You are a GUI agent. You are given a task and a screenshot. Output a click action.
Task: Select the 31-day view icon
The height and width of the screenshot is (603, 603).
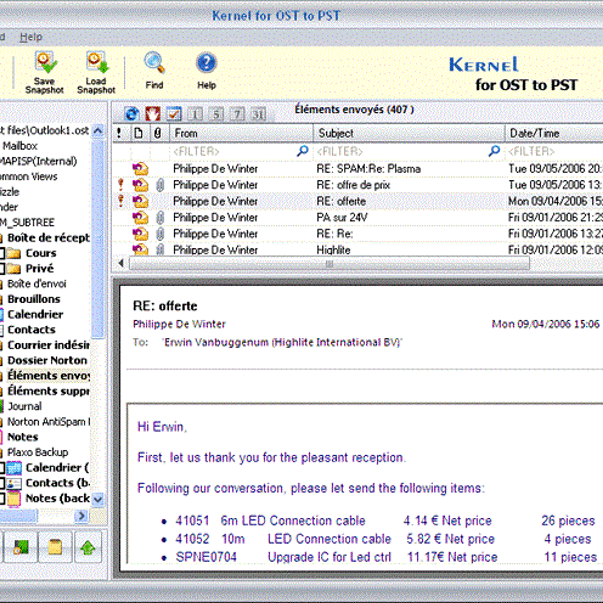pyautogui.click(x=259, y=113)
